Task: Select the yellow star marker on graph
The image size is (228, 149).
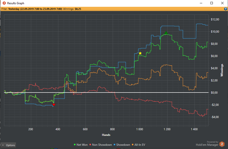Action: coord(140,53)
